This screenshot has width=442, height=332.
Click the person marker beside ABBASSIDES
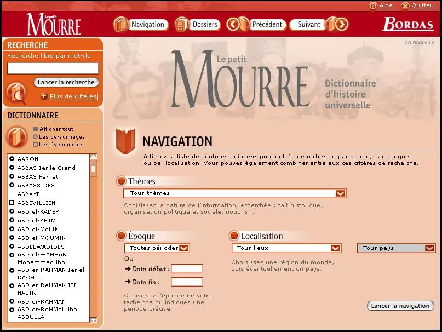pos(12,185)
